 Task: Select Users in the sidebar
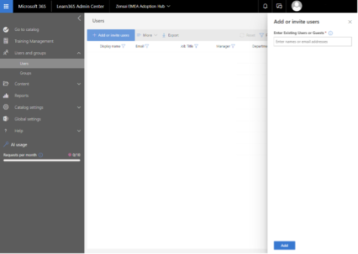[x=42, y=63]
